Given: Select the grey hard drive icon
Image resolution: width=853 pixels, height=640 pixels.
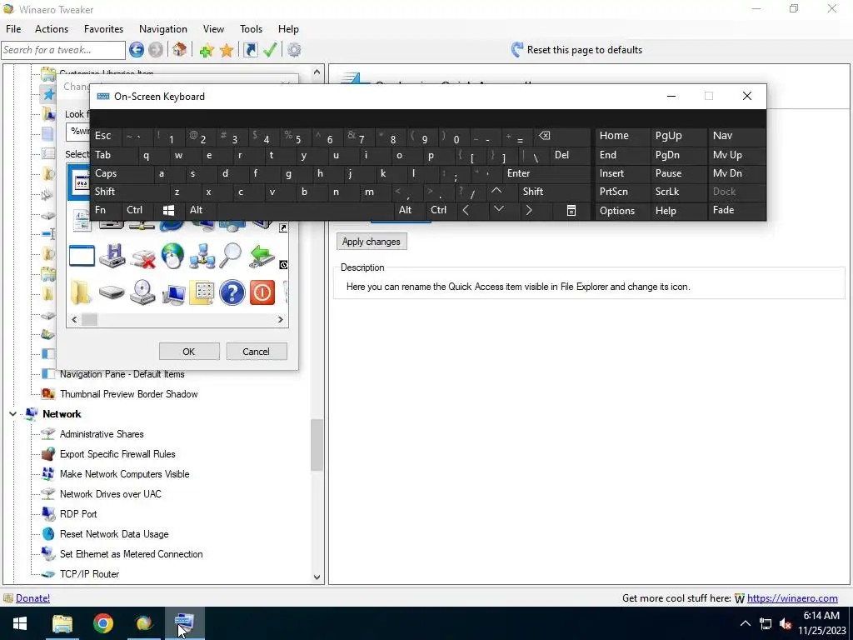Looking at the screenshot, I should (112, 293).
